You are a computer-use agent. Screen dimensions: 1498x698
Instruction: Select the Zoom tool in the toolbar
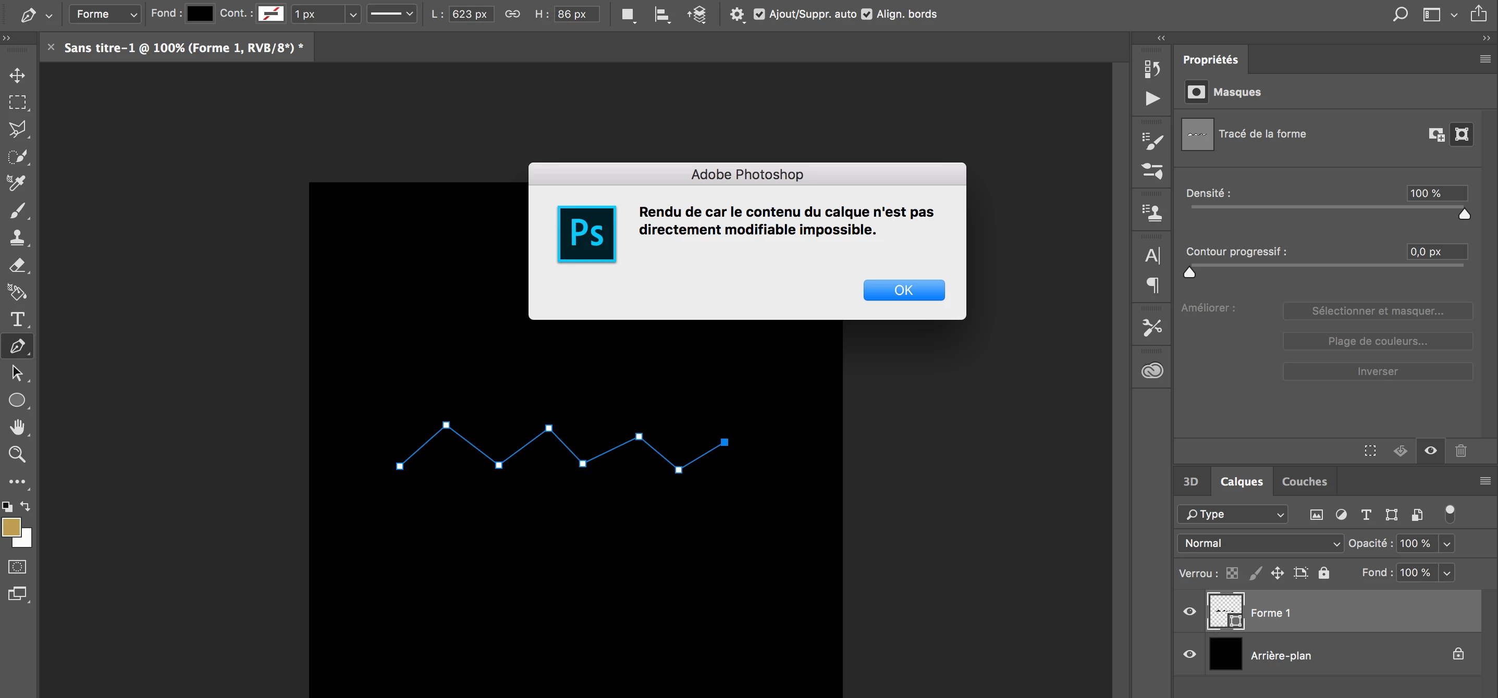(x=17, y=454)
